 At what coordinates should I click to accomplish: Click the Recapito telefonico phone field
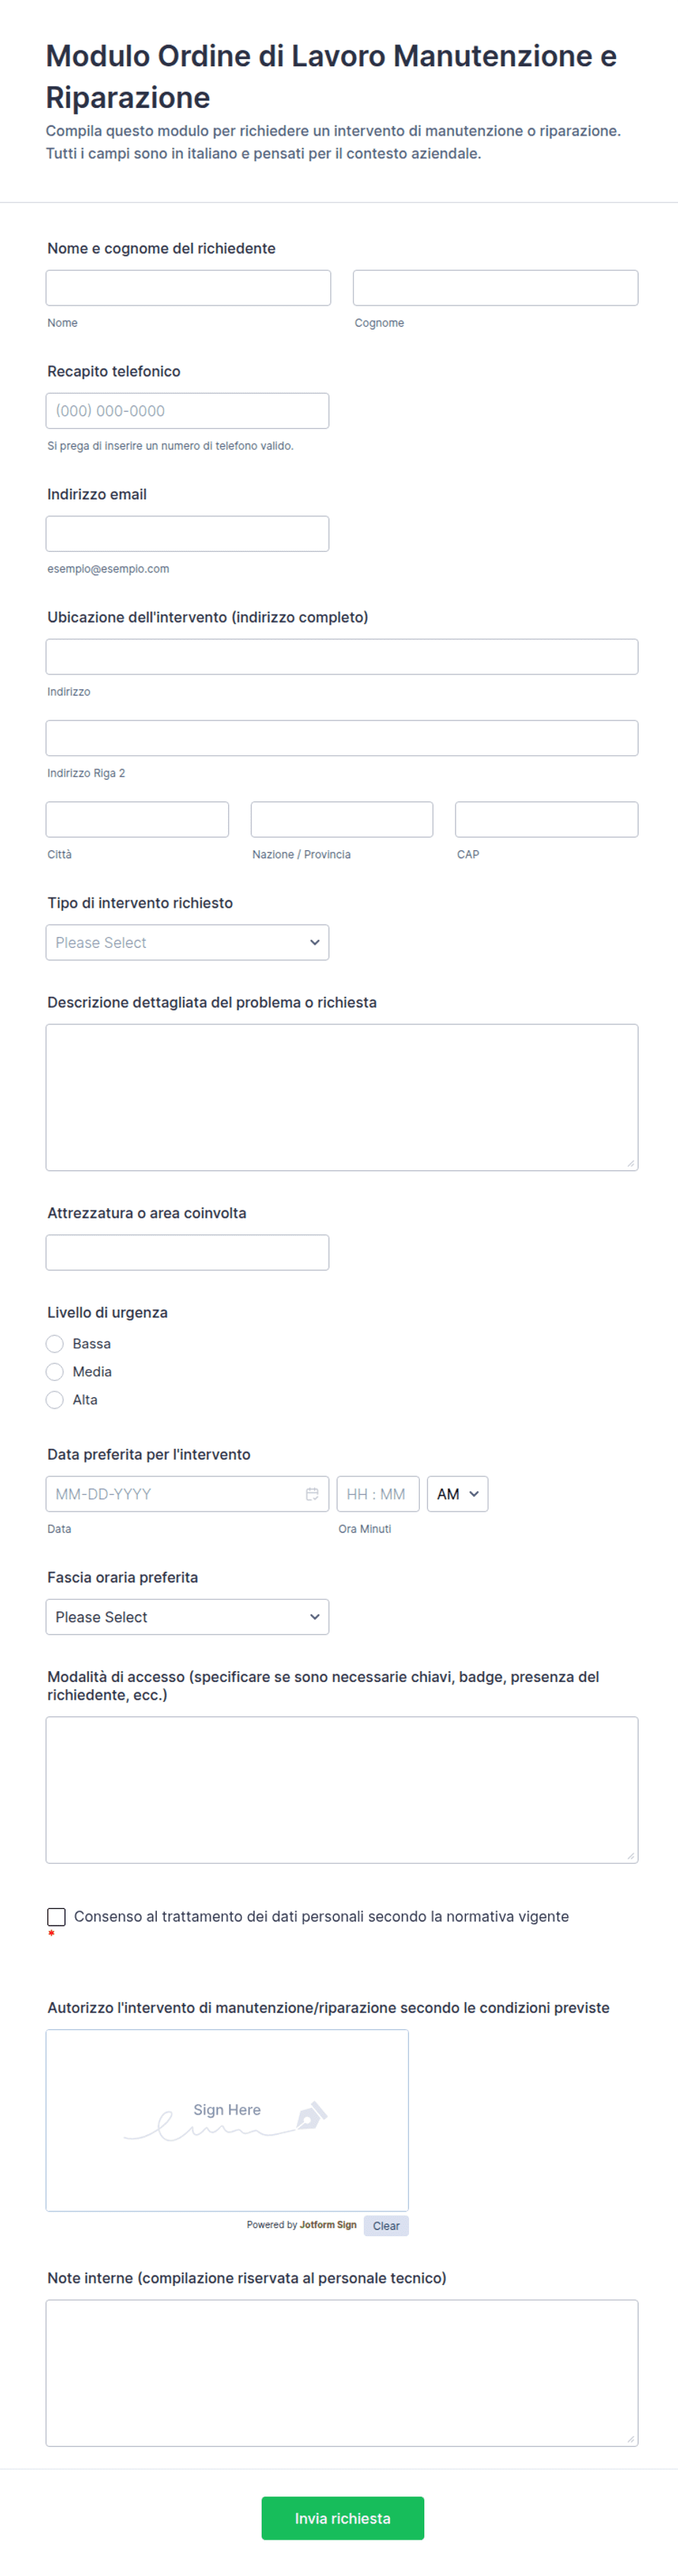187,410
